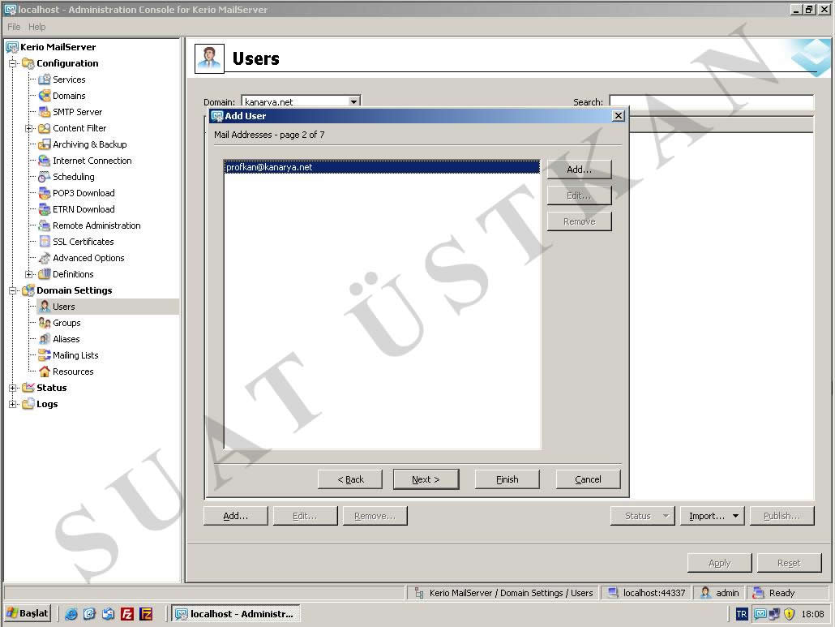Select the Content Filter icon
This screenshot has width=835, height=627.
coord(45,128)
